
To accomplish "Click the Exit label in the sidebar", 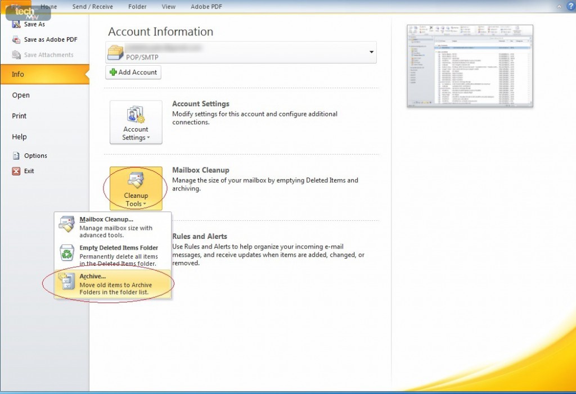I will 29,171.
